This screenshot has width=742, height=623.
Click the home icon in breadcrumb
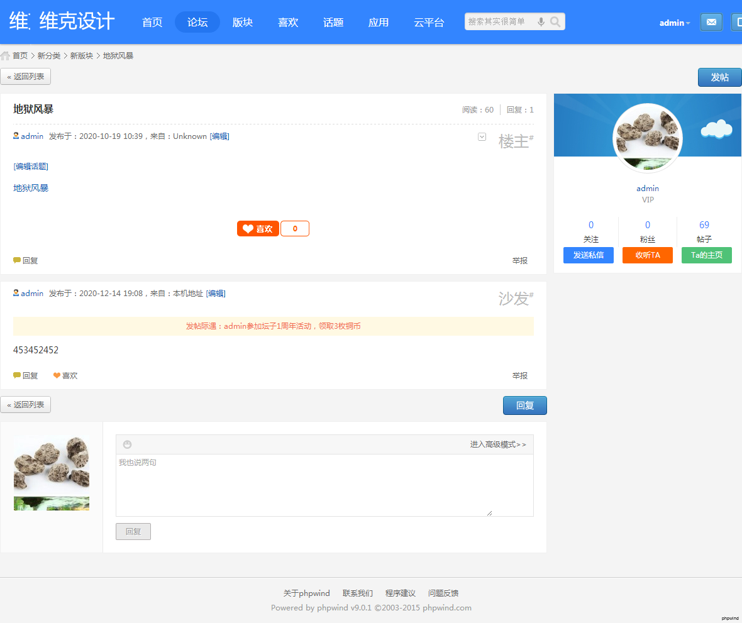[x=5, y=55]
